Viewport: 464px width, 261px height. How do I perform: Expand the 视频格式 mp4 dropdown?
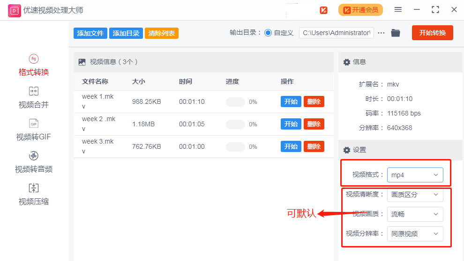[x=415, y=175]
